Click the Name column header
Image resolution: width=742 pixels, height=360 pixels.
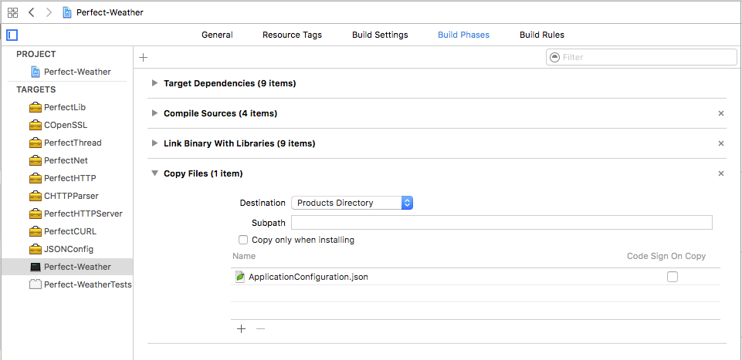[x=244, y=256]
